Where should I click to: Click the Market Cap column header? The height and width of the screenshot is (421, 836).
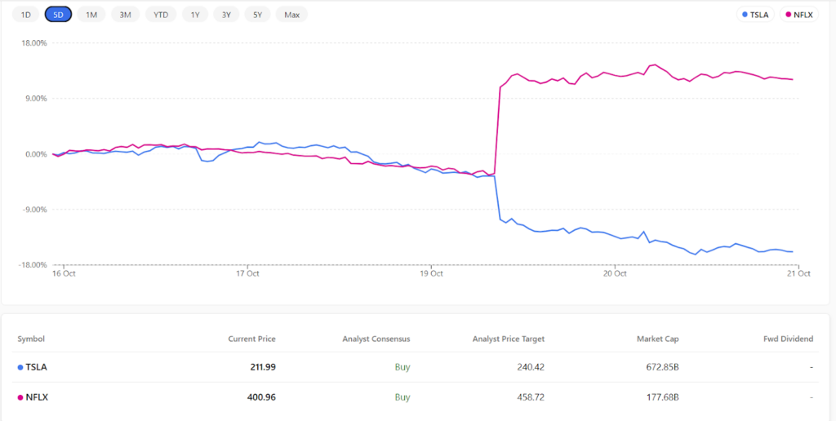[x=658, y=339]
